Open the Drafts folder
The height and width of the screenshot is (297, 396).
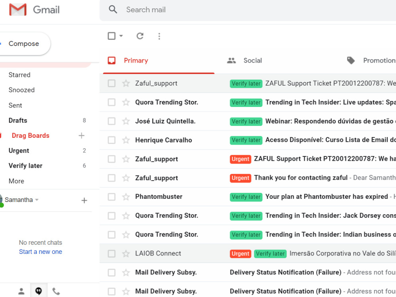(18, 120)
